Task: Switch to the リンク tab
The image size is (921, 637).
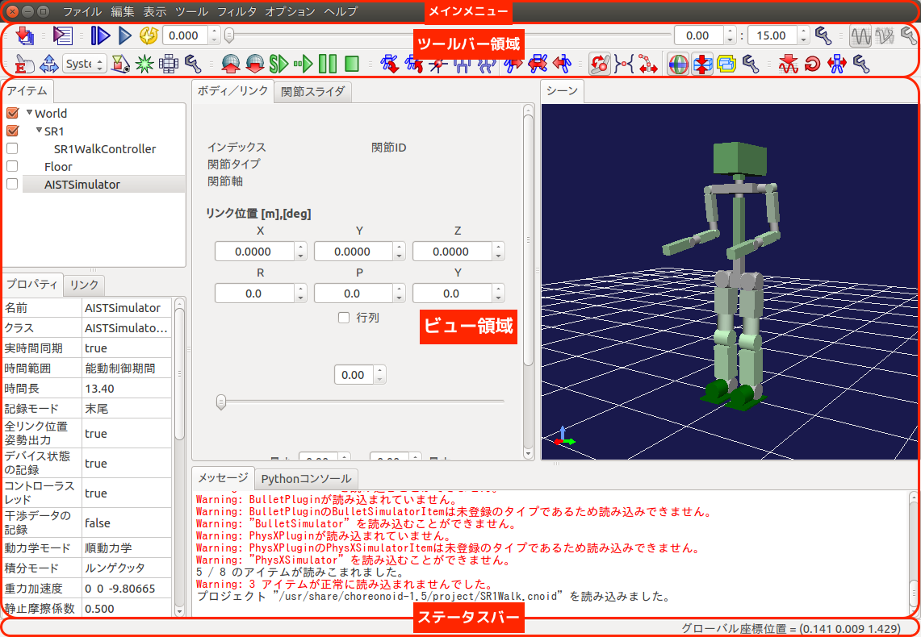Action: coord(84,285)
